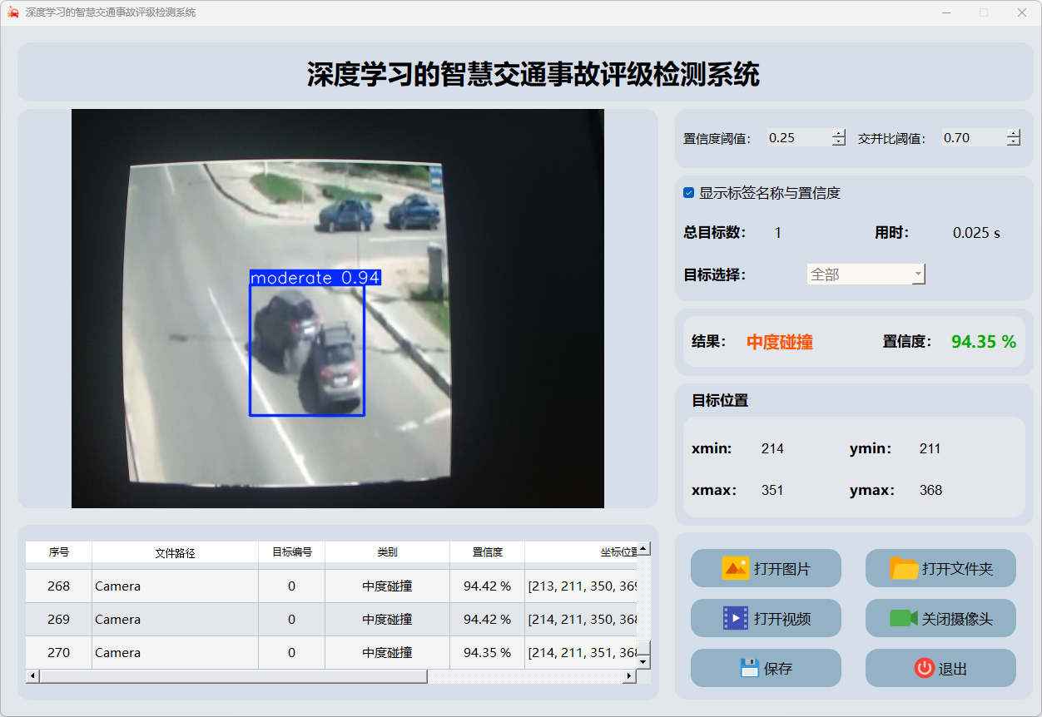Decrease the 交并比阈值 value with down arrow
Viewport: 1042px width, 717px height.
pyautogui.click(x=1013, y=142)
